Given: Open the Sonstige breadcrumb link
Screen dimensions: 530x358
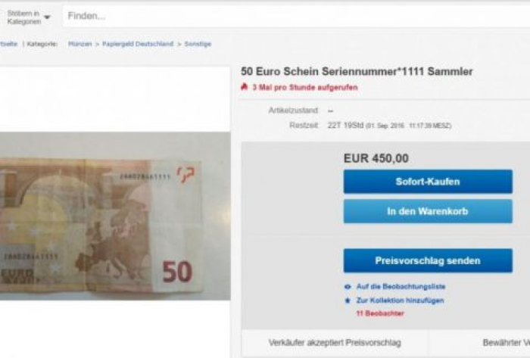Looking at the screenshot, I should [x=198, y=44].
